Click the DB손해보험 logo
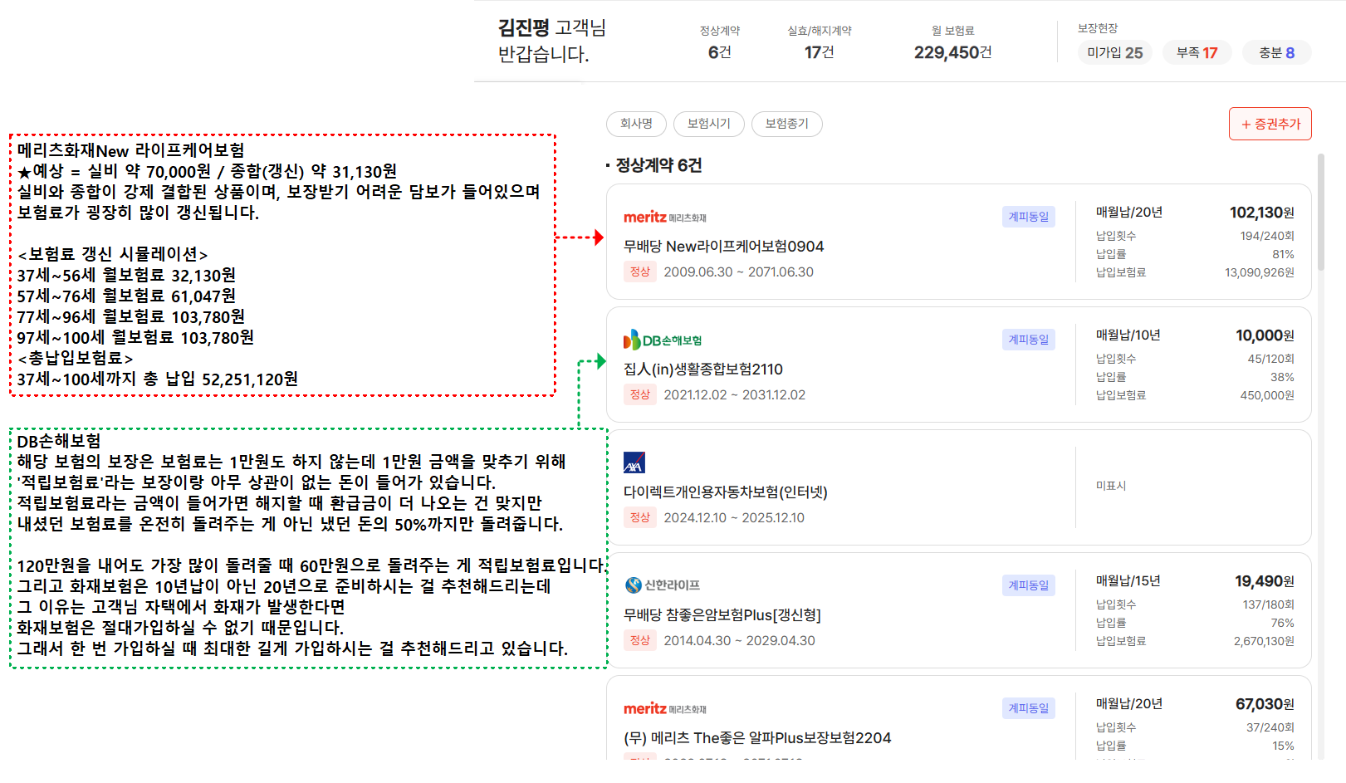The width and height of the screenshot is (1346, 783). (663, 340)
